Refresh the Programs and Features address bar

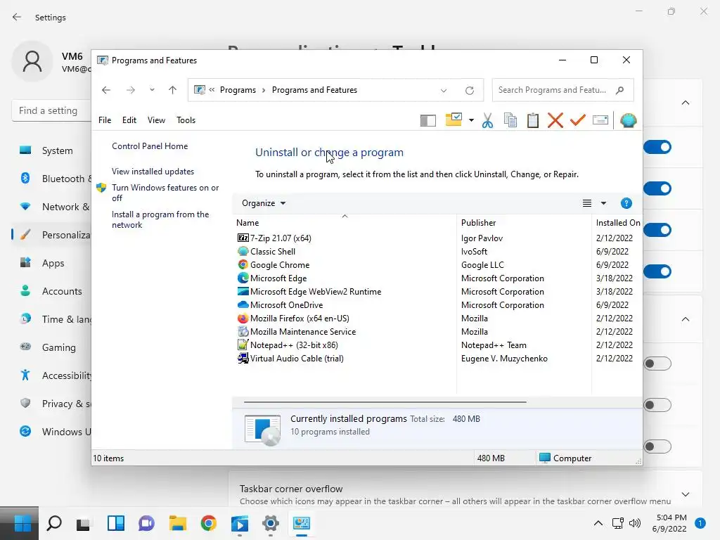[469, 91]
